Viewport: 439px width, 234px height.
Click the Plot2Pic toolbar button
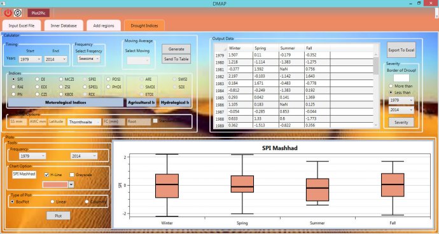click(x=39, y=13)
